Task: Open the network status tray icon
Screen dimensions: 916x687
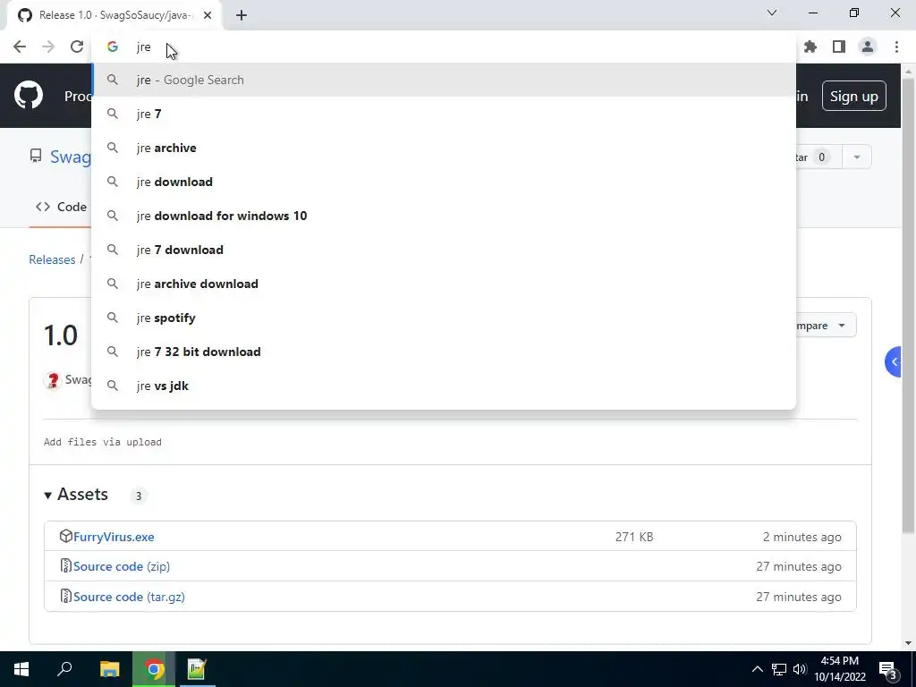Action: (x=779, y=669)
